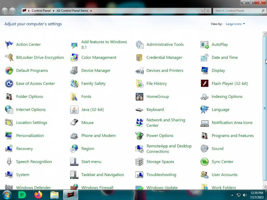Screen dimensions: 267x200
Task: Open the Credential Manager safe icon
Action: click(x=139, y=58)
